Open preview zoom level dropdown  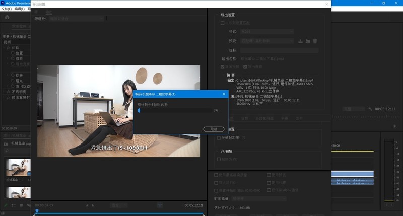pyautogui.click(x=119, y=205)
